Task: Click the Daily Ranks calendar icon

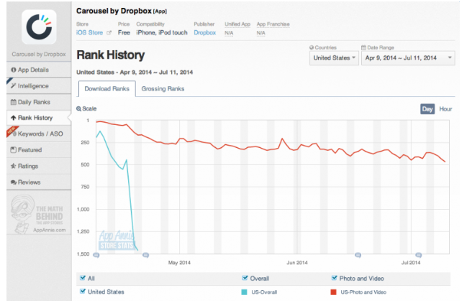Action: coord(13,102)
